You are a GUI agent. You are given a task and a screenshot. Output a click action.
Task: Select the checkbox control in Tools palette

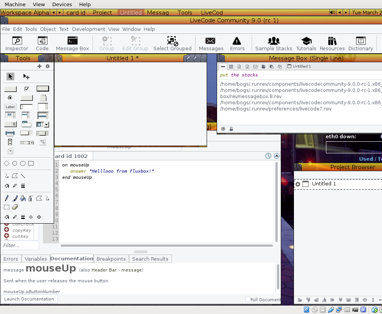(27, 88)
